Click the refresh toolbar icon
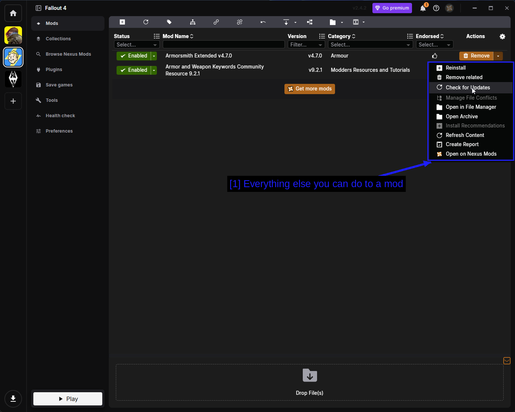Viewport: 515px width, 412px height. (146, 22)
